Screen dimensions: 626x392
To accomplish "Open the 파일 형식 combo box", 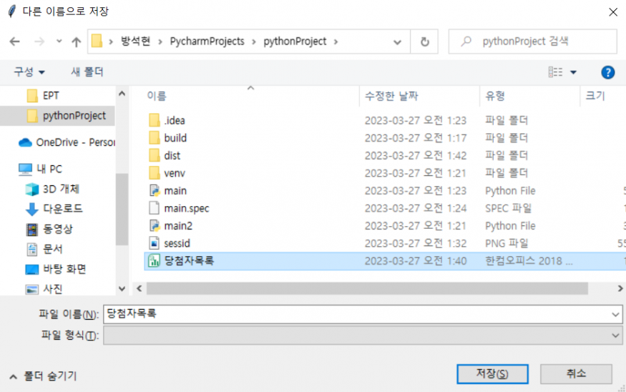I will (x=363, y=335).
